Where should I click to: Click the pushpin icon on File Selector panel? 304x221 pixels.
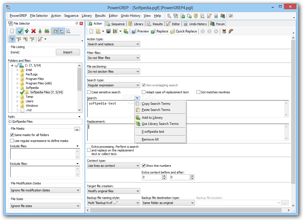[77, 23]
